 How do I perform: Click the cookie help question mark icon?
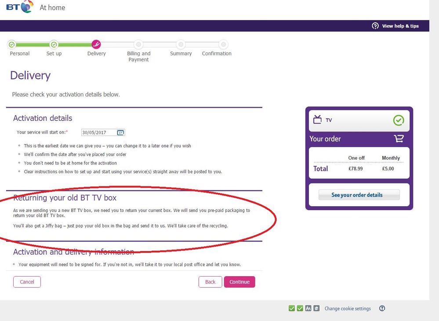[x=382, y=308]
